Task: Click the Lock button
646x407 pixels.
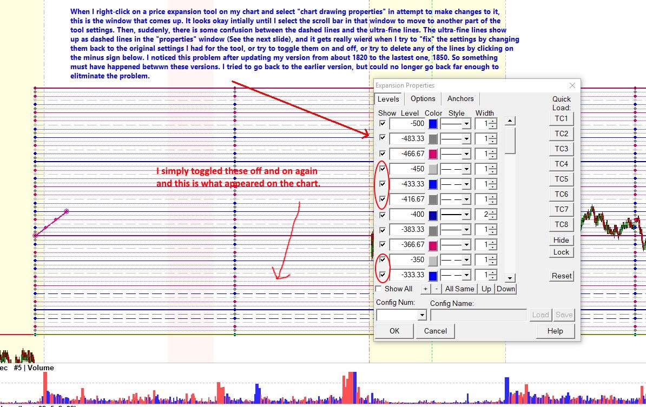Action: point(561,252)
